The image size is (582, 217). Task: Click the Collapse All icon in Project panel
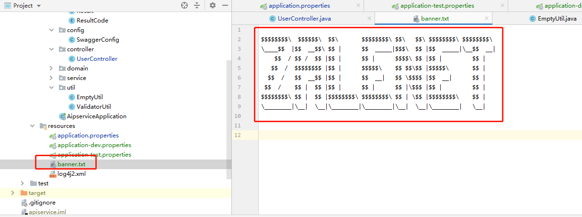tap(197, 5)
